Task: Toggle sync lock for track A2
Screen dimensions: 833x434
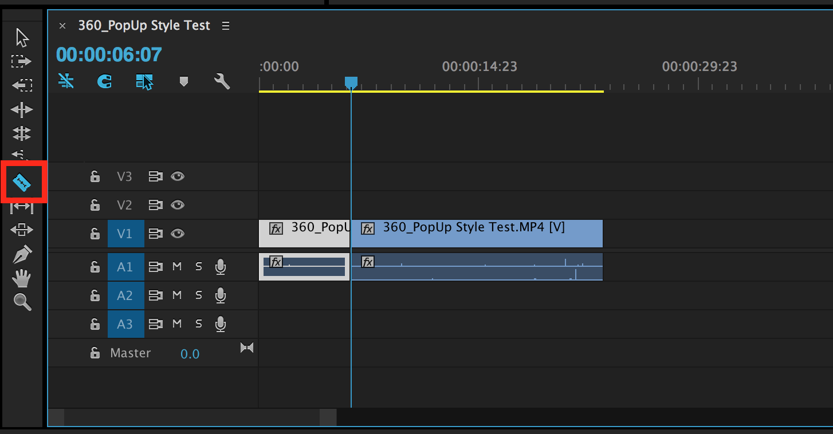Action: pos(156,295)
